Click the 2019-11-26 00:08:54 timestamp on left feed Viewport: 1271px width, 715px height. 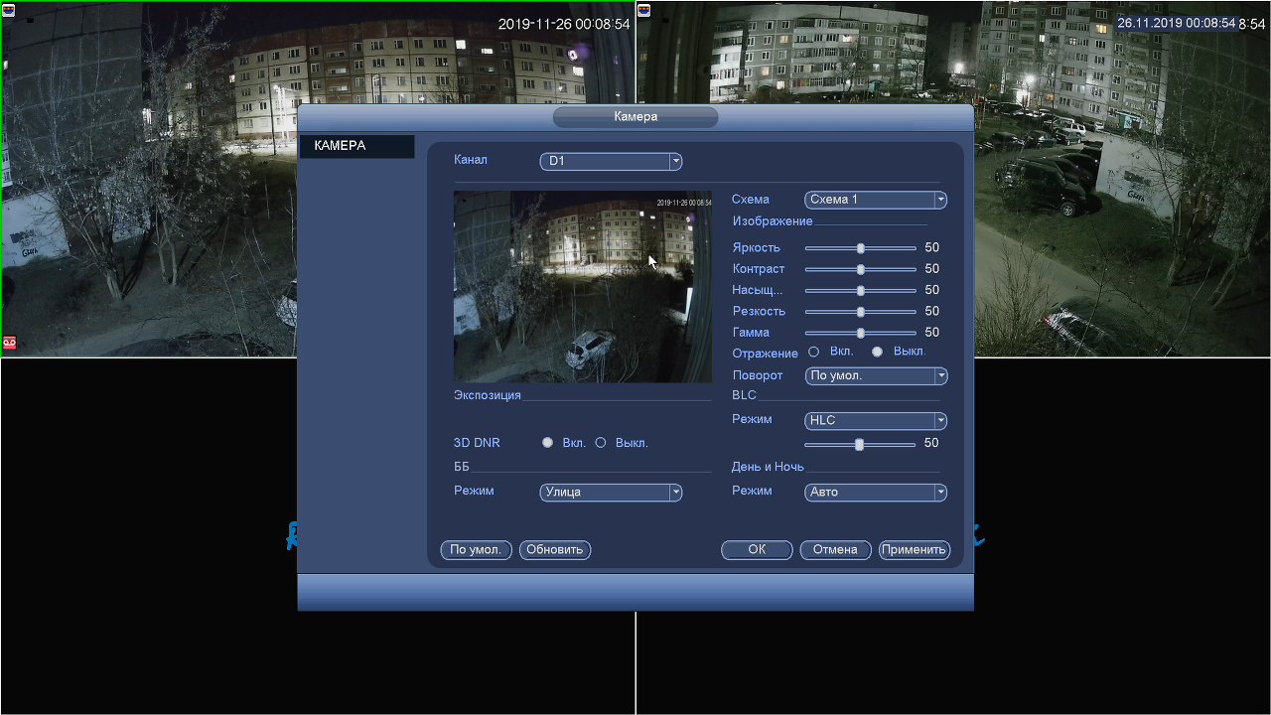(564, 24)
